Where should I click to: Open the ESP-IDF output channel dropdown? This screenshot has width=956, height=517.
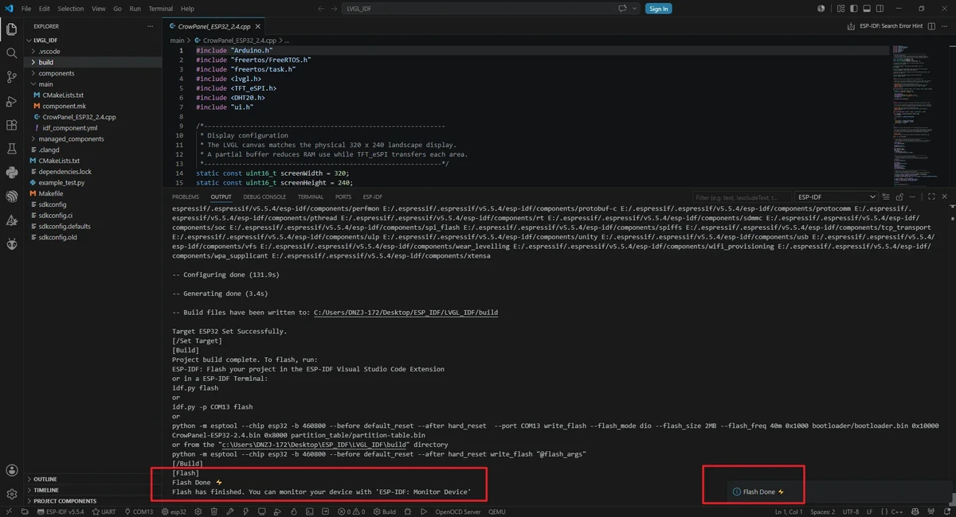(836, 196)
